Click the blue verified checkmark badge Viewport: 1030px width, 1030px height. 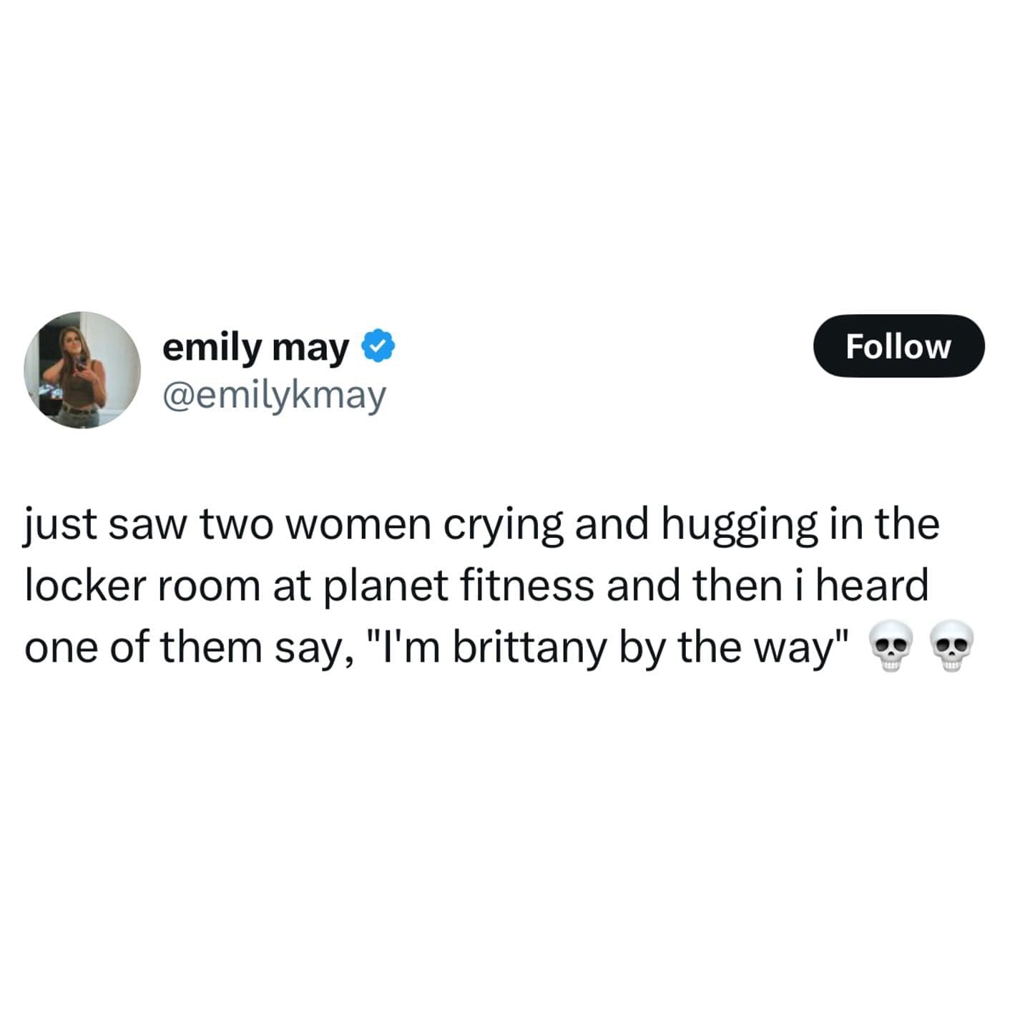[378, 345]
